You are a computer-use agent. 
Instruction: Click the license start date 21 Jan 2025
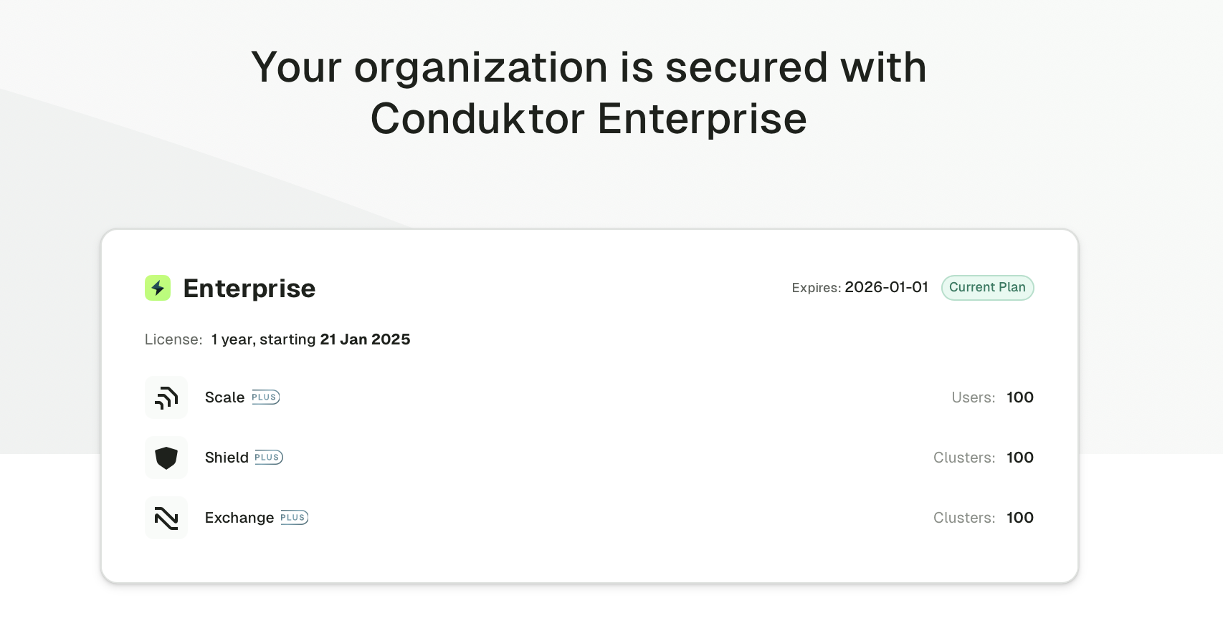pos(365,339)
